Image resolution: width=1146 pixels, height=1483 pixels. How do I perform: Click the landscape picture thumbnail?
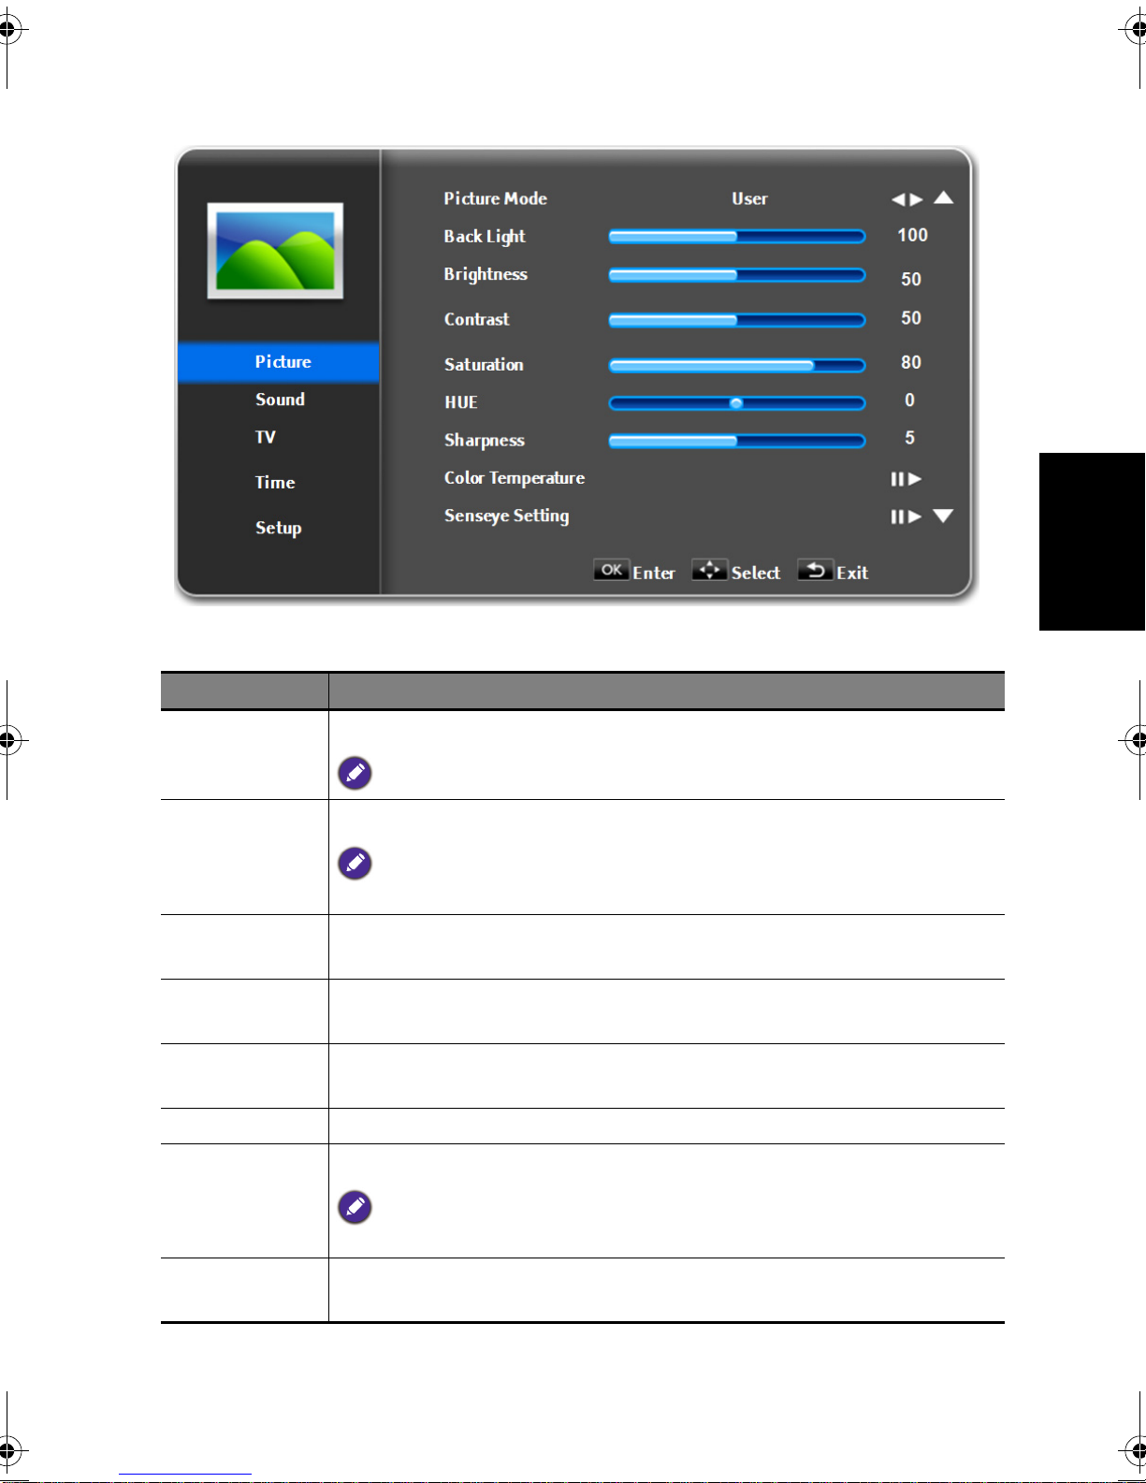(275, 251)
